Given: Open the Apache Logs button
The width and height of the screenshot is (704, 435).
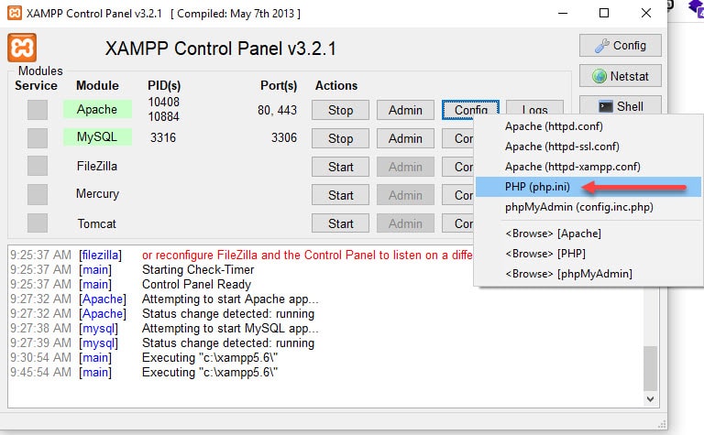Looking at the screenshot, I should 534,108.
